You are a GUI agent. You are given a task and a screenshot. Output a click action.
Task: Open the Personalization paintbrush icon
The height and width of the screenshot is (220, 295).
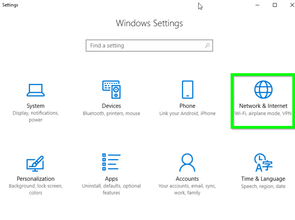[x=35, y=163]
